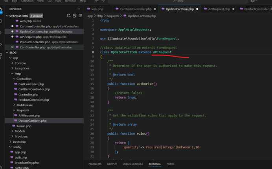
Task: Click line number 29 in the gutter
Action: tap(92, 147)
